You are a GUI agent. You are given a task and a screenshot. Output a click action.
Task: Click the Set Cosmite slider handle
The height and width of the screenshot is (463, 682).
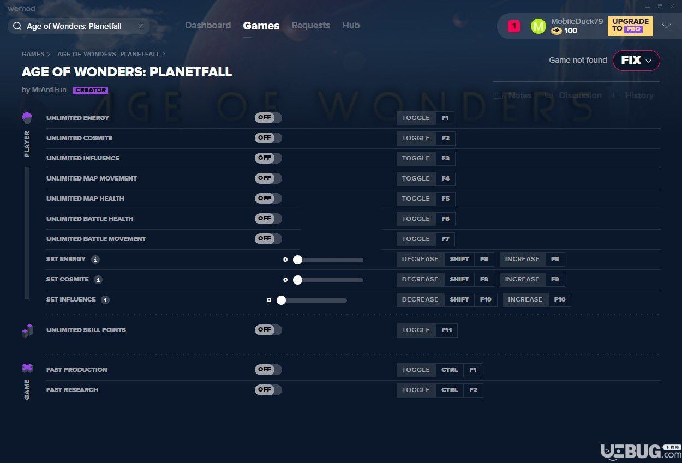coord(297,280)
